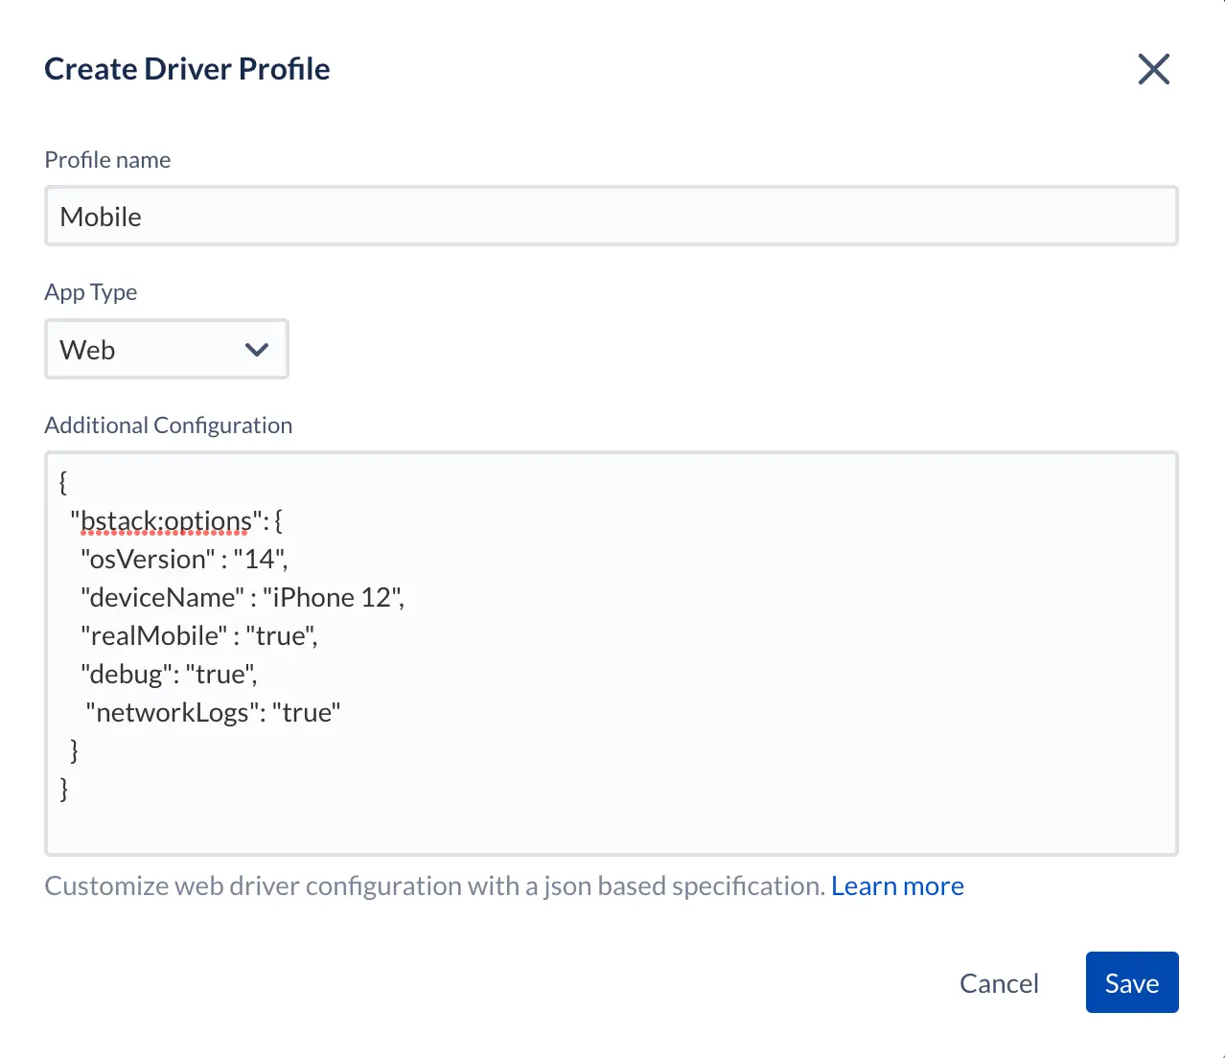Place cursor at the opening curly brace
This screenshot has height=1058, width=1225.
pyautogui.click(x=63, y=482)
